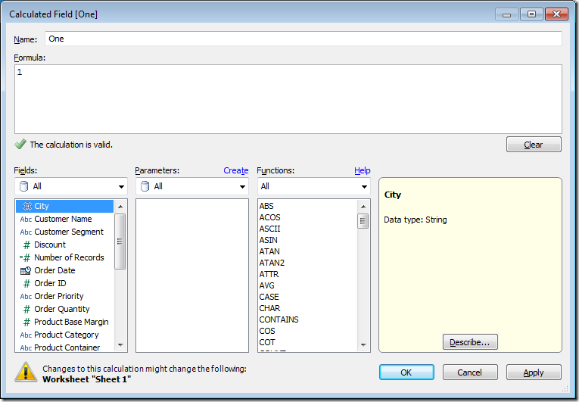The height and width of the screenshot is (402, 579).
Task: Select the Discount field
Action: pyautogui.click(x=64, y=245)
